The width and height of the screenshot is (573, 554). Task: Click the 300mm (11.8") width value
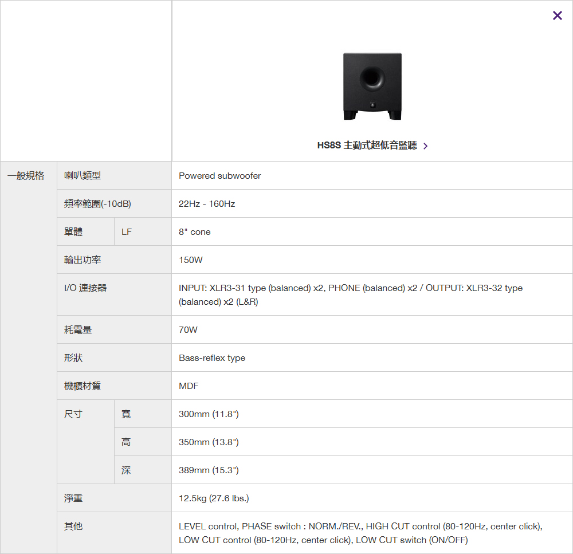coord(209,414)
